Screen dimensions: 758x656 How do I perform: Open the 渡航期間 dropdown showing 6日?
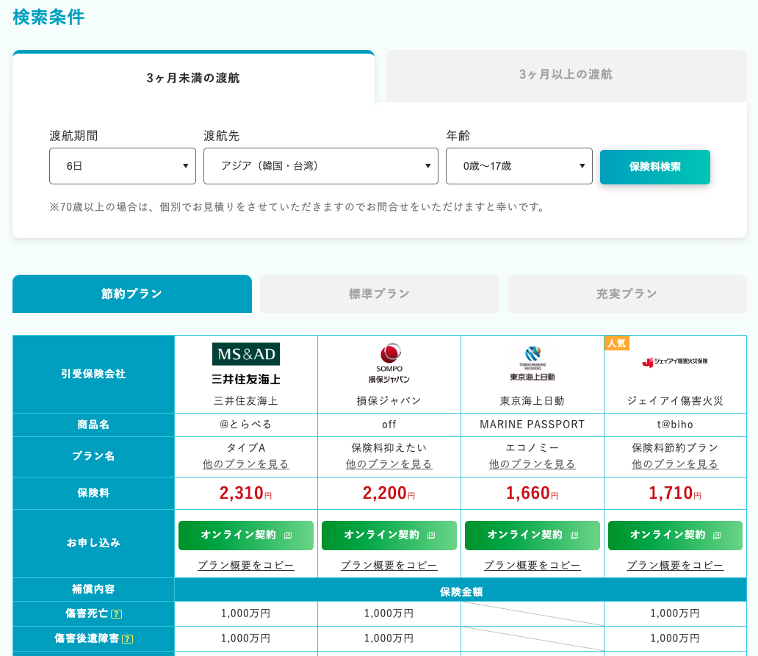pos(123,166)
